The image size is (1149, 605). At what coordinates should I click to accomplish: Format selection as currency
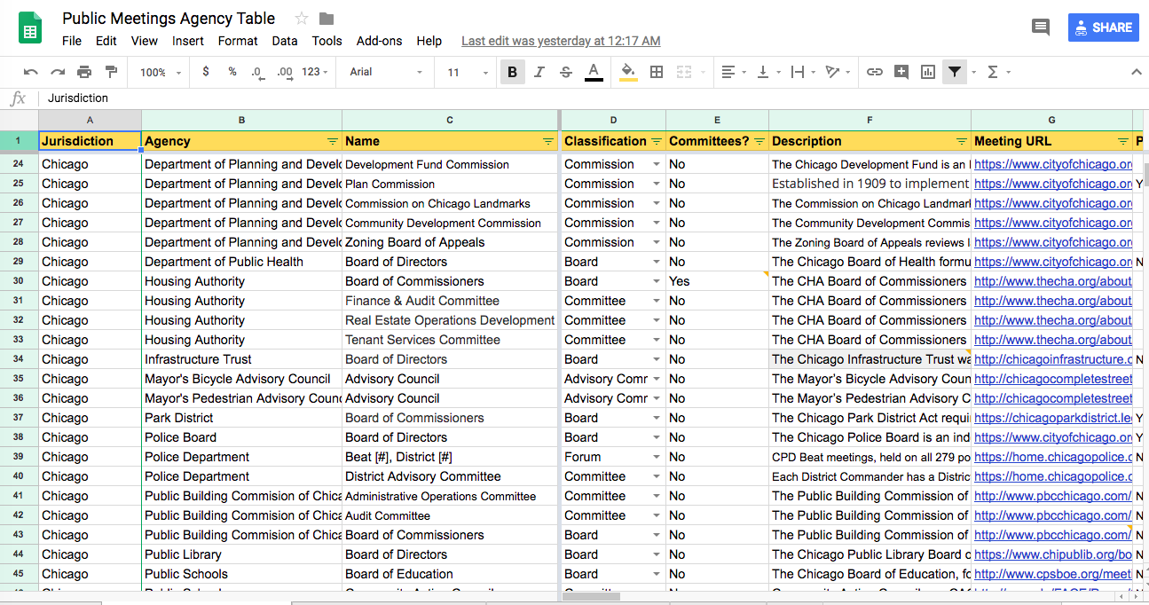205,72
